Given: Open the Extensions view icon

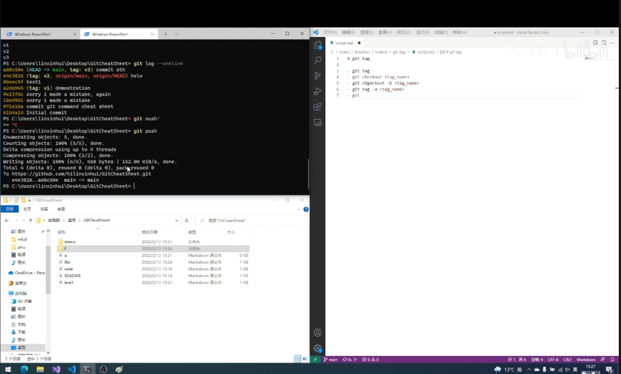Looking at the screenshot, I should pyautogui.click(x=317, y=107).
